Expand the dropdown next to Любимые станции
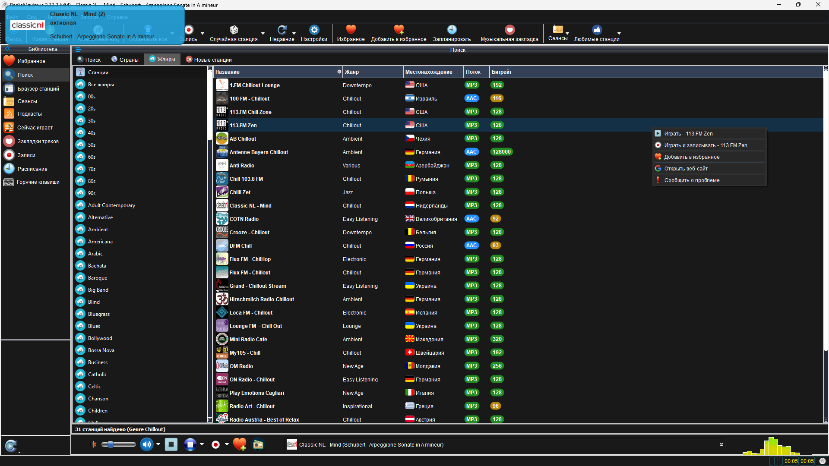Viewport: 829px width, 466px height. click(619, 34)
